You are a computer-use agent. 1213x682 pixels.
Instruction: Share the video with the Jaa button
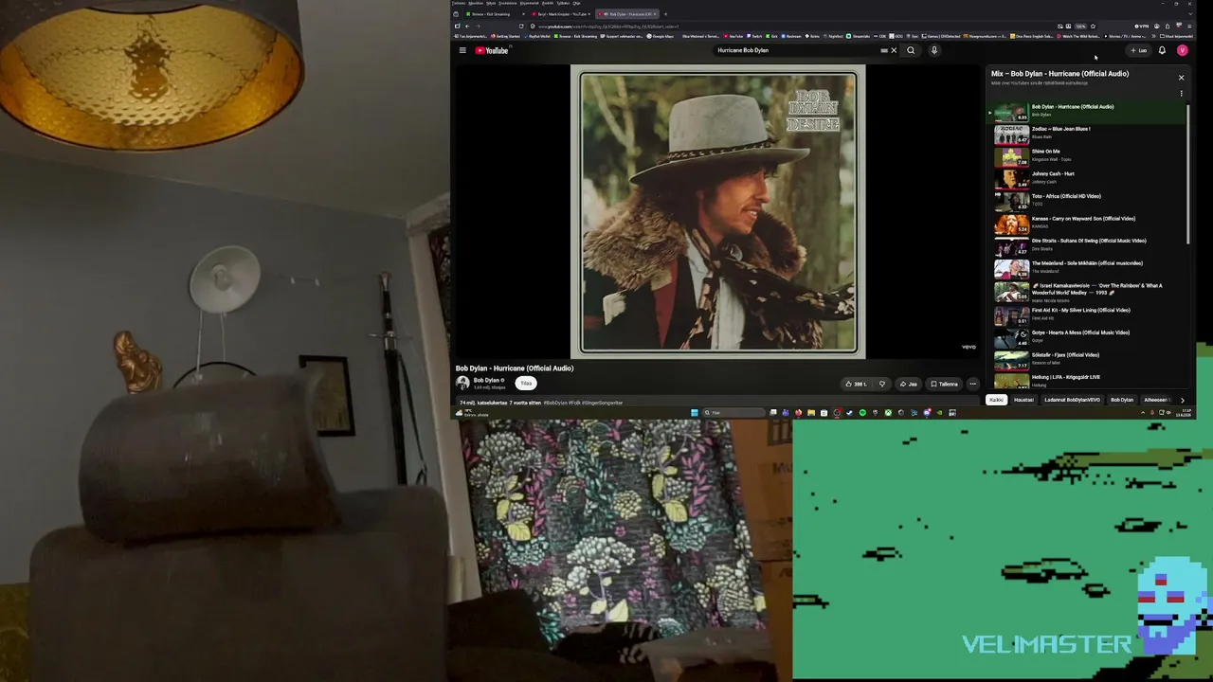point(908,384)
